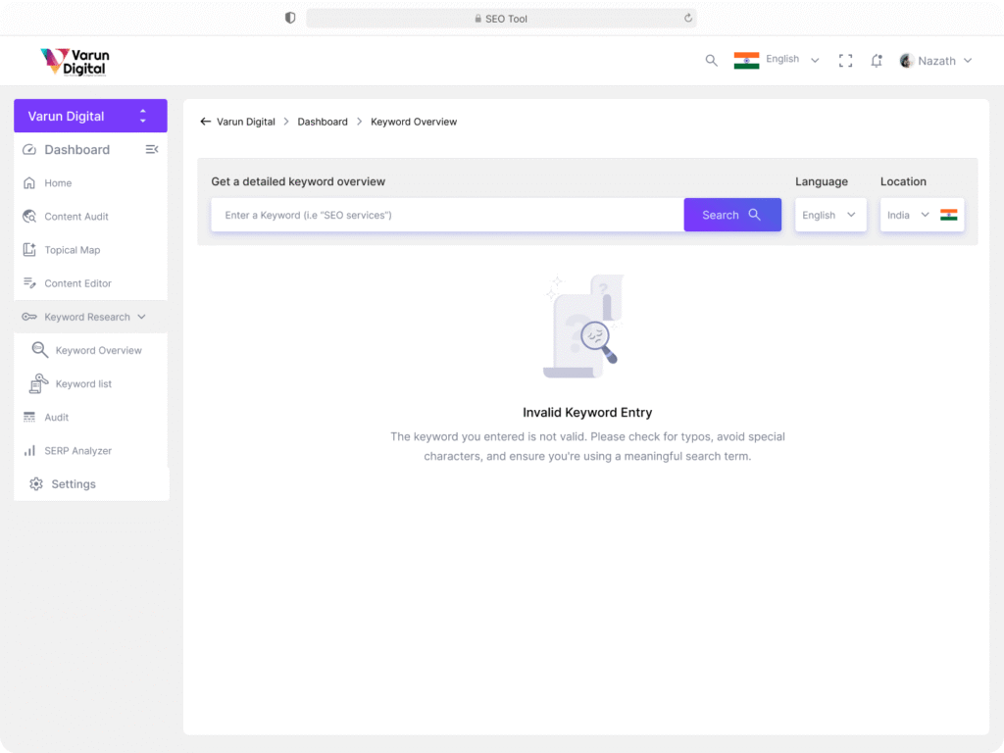Collapse the sidebar with the menu-fold icon
The width and height of the screenshot is (1004, 753).
click(x=152, y=150)
